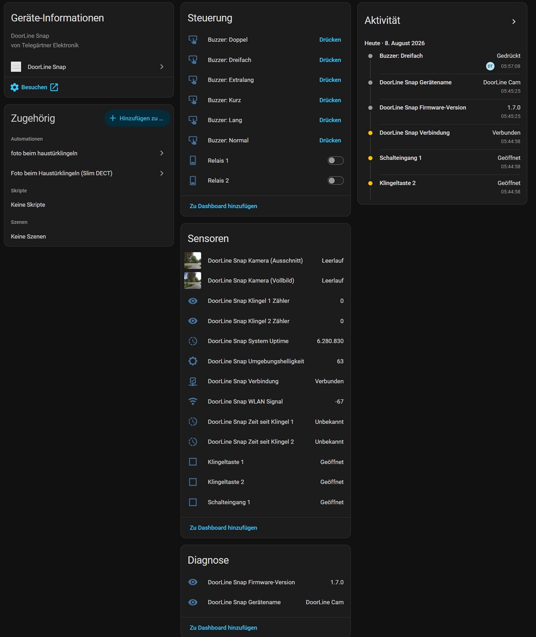
Task: Select the Buzzer: Dreifach activity entry
Action: (442, 61)
